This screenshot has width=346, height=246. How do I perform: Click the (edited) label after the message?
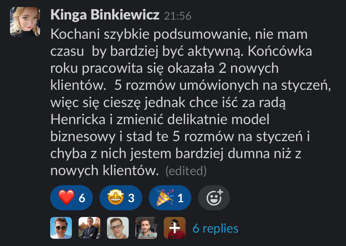point(186,171)
